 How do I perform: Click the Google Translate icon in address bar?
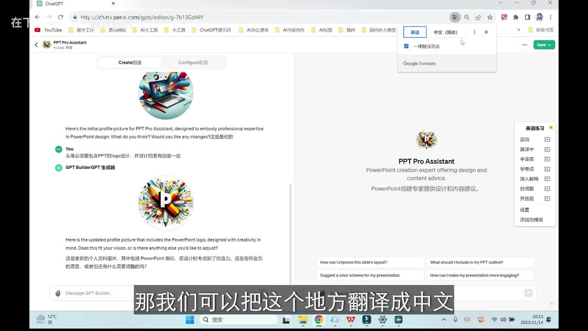(455, 17)
